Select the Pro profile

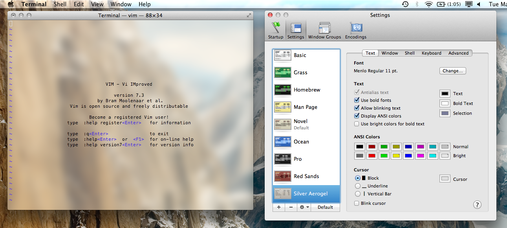click(306, 159)
